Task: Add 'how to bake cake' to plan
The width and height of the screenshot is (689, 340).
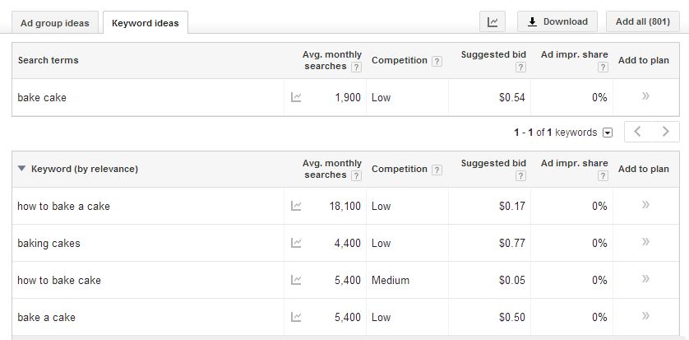Action: tap(645, 278)
